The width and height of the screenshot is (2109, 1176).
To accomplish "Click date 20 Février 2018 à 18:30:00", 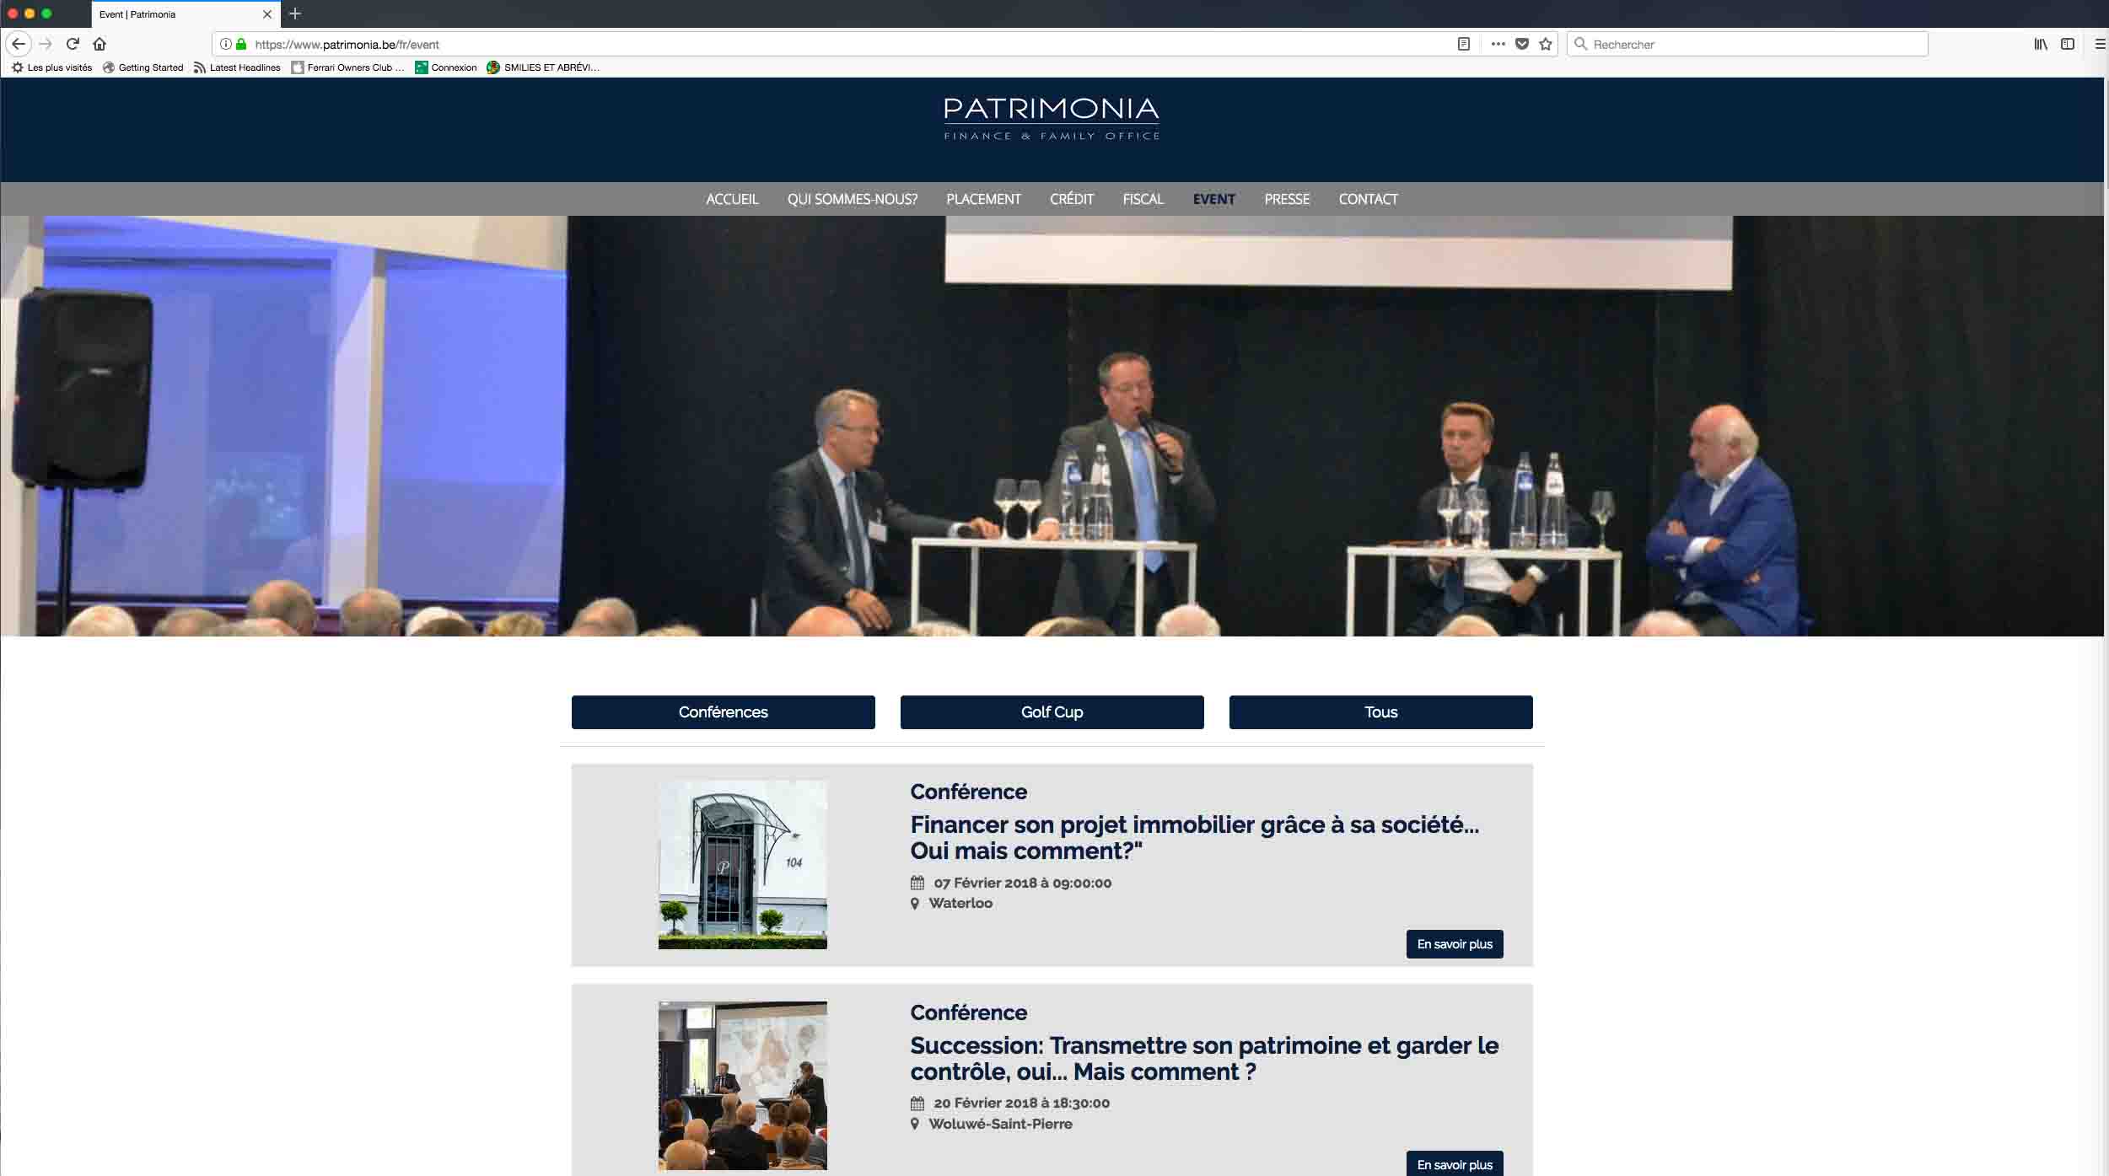I will [1021, 1103].
